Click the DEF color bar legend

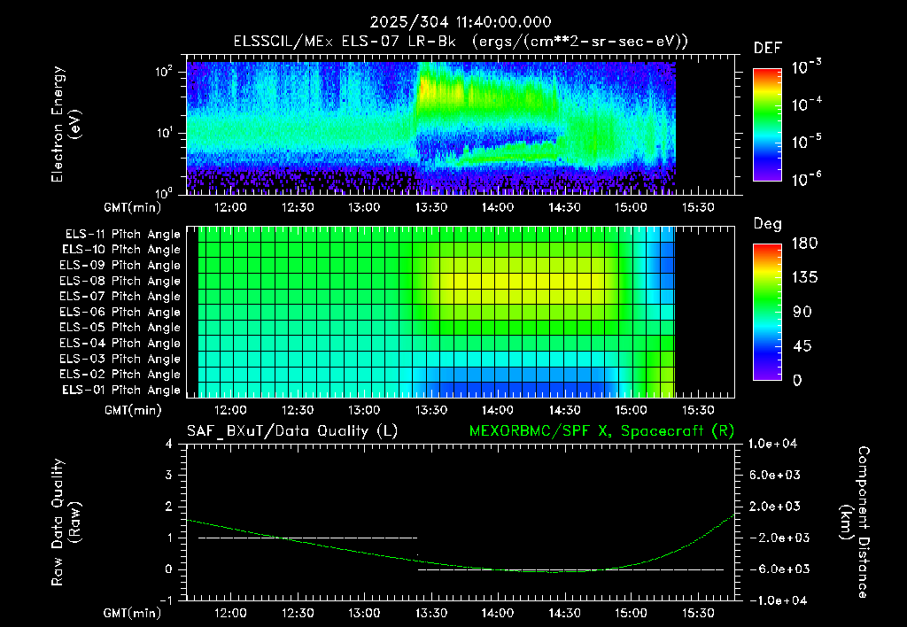(x=767, y=124)
